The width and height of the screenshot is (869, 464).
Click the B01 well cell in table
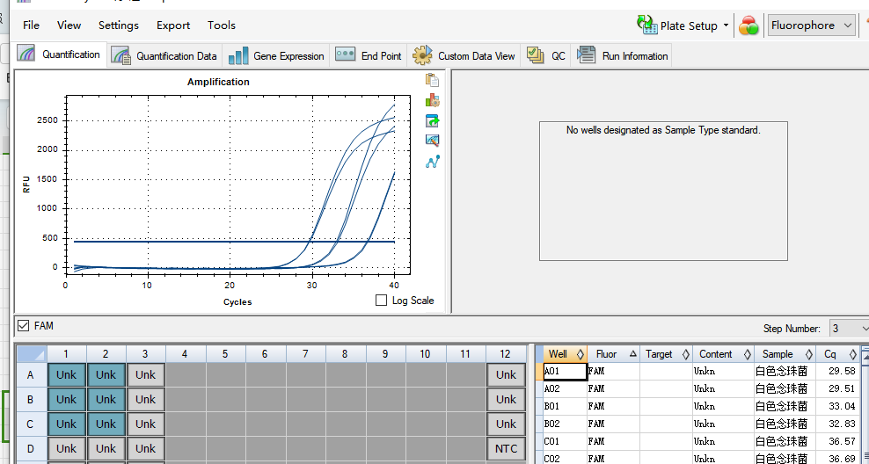coord(566,406)
